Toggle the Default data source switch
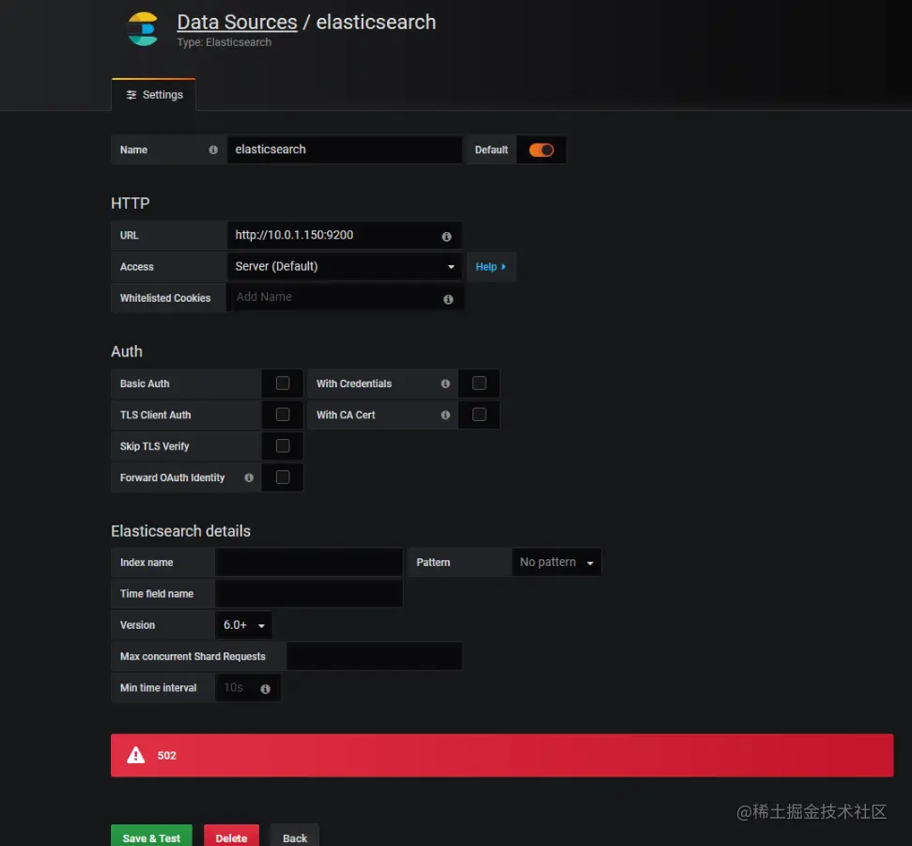 pos(541,149)
